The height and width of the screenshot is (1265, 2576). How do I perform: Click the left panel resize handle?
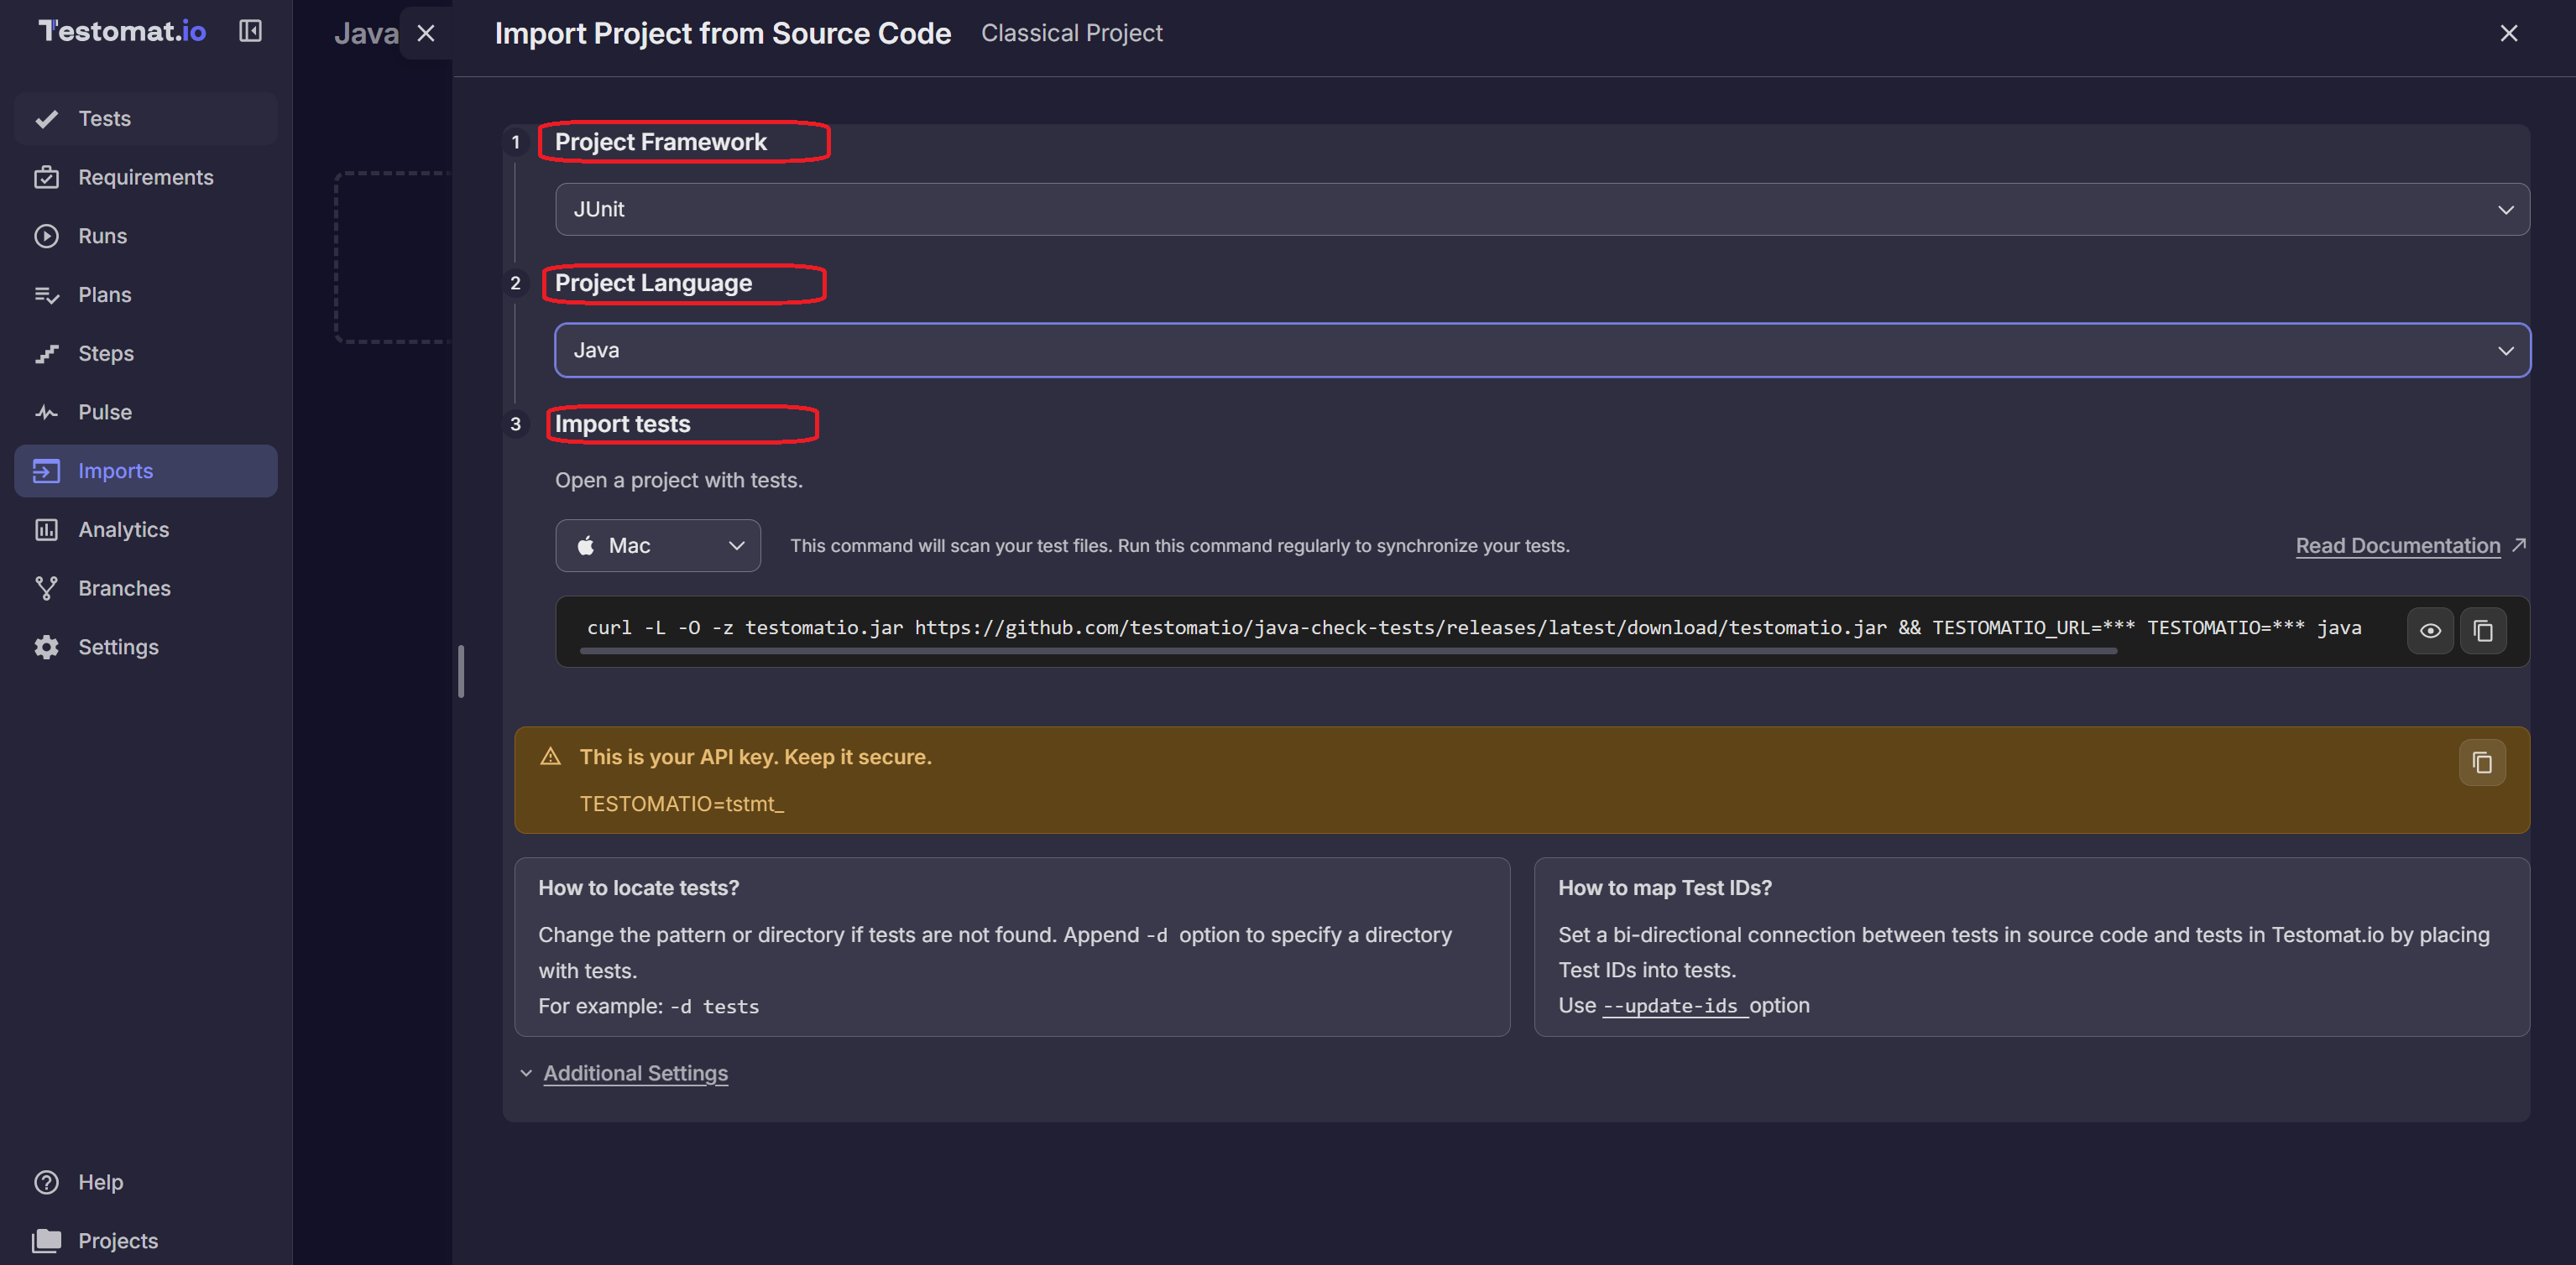461,671
